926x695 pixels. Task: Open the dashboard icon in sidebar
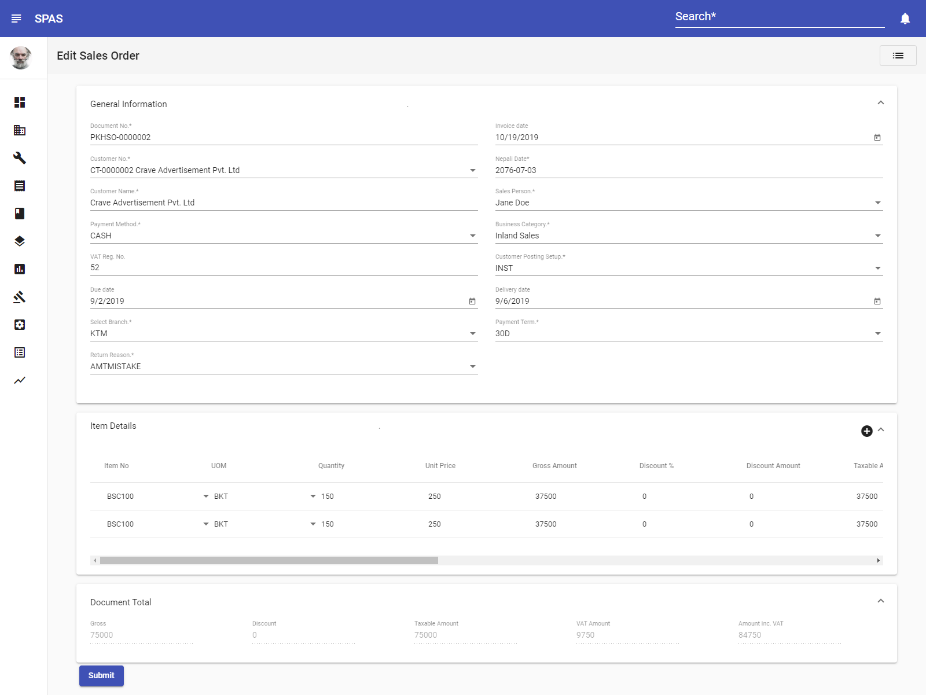[x=20, y=102]
